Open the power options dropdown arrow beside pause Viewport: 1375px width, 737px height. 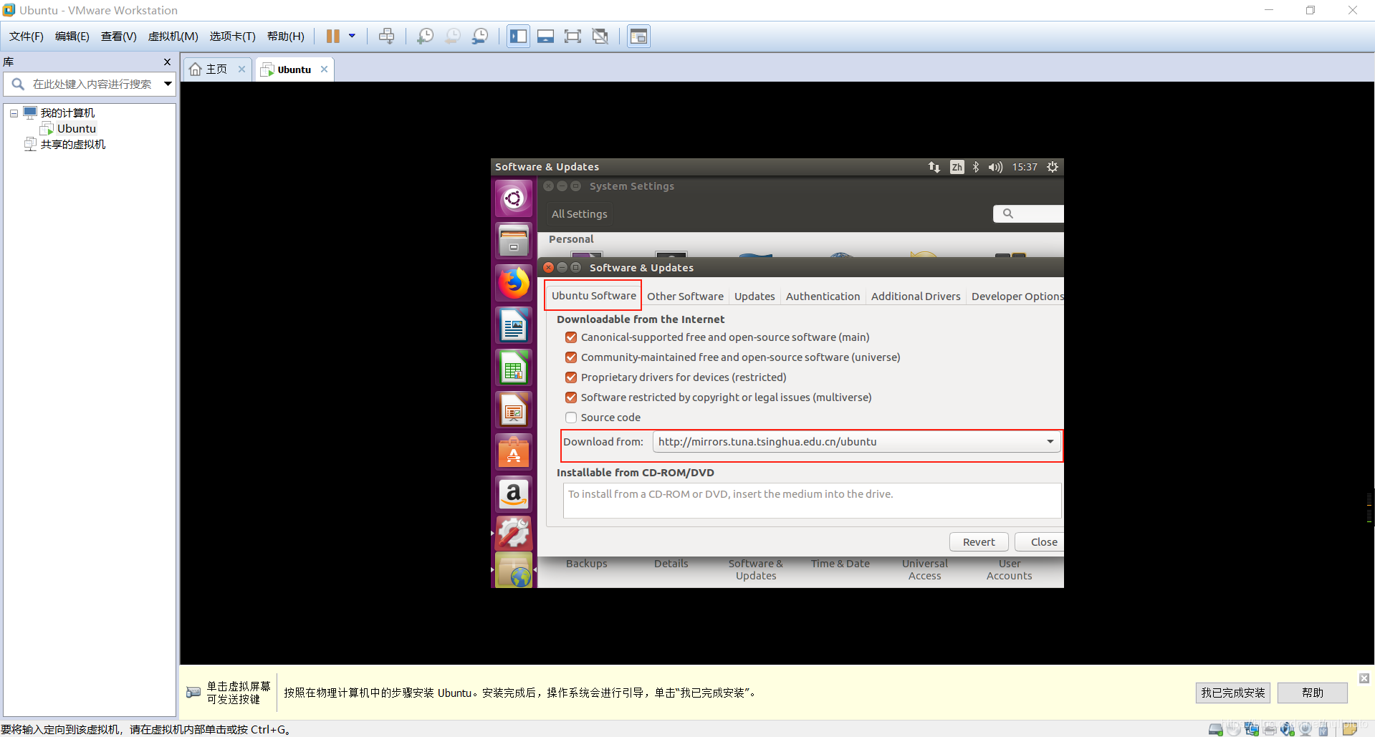click(x=352, y=36)
